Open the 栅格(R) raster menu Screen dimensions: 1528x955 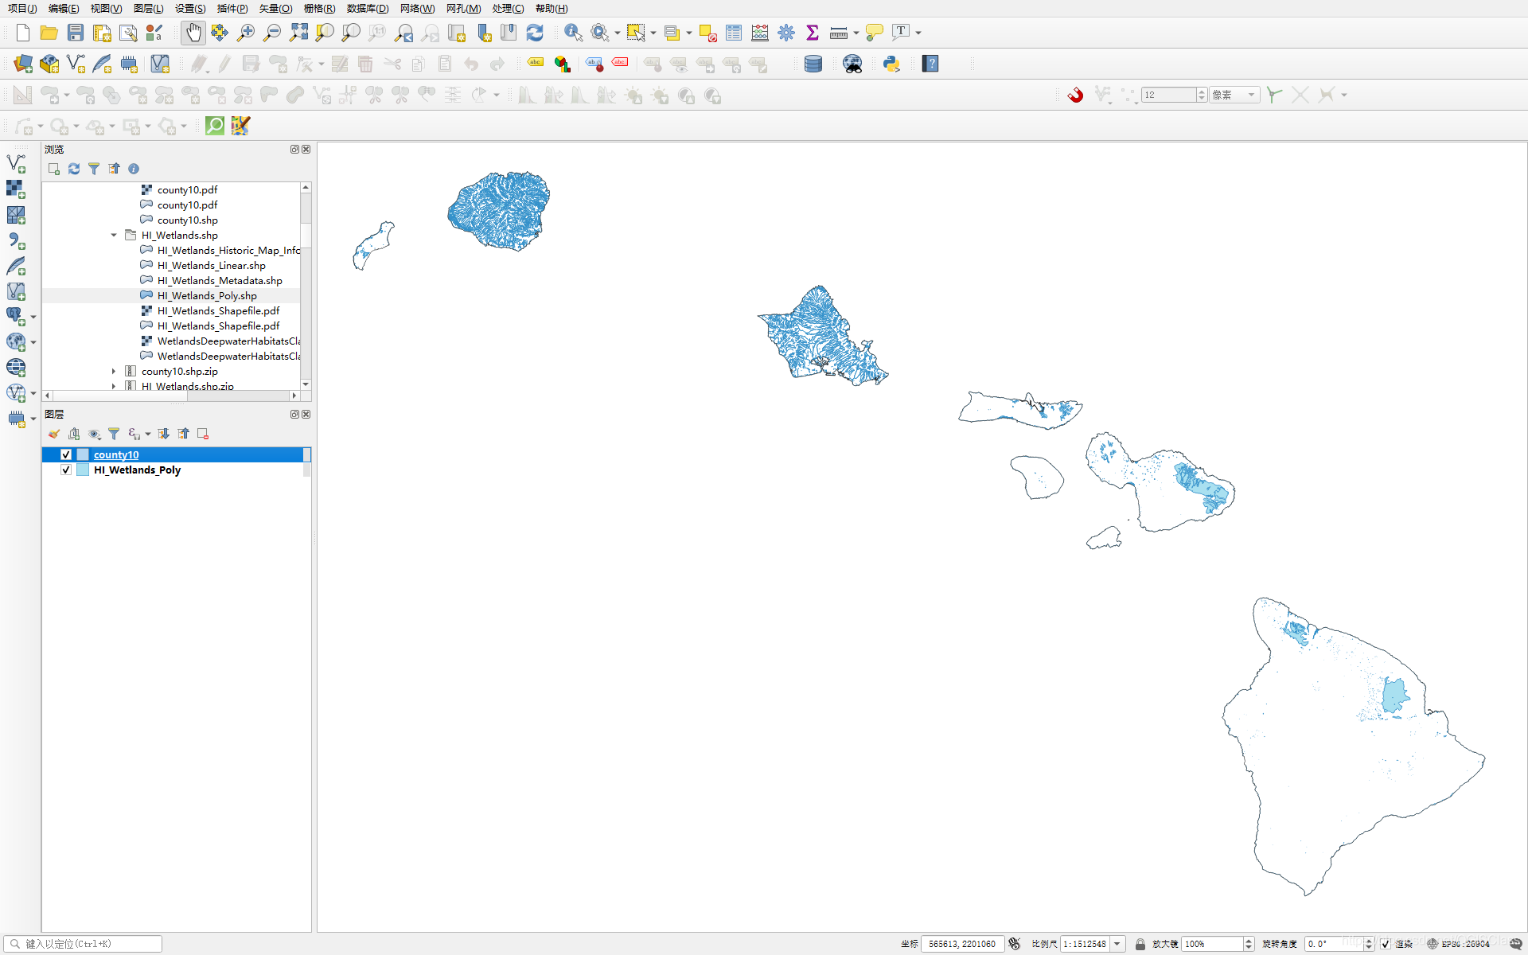pos(319,9)
